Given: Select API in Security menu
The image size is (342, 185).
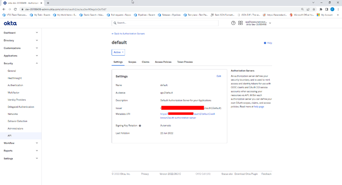Looking at the screenshot, I should pyautogui.click(x=21, y=135).
